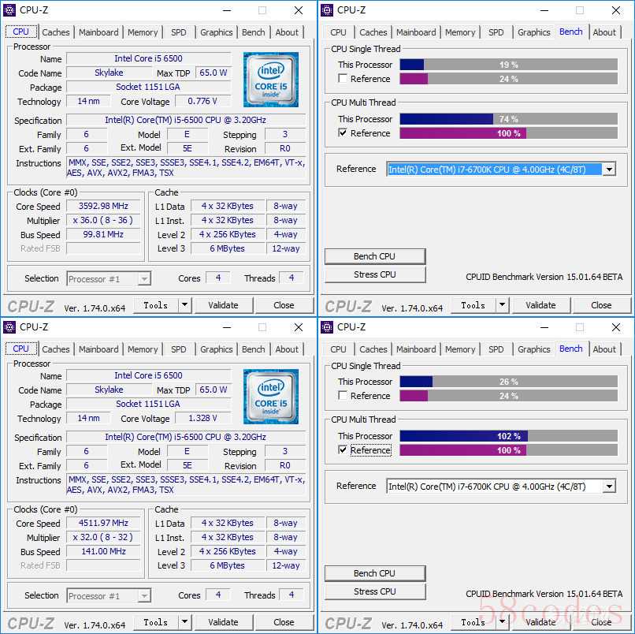Click Bench CPU in the 102 % bench window
The width and height of the screenshot is (635, 634).
click(375, 573)
